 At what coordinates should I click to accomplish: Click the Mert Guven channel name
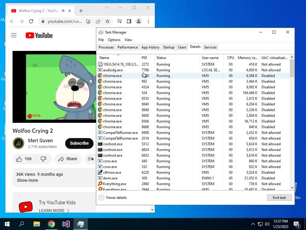coord(40,140)
